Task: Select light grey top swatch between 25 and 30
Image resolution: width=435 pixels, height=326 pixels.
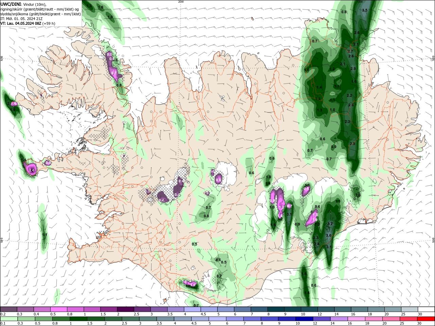Action: pos(409,309)
